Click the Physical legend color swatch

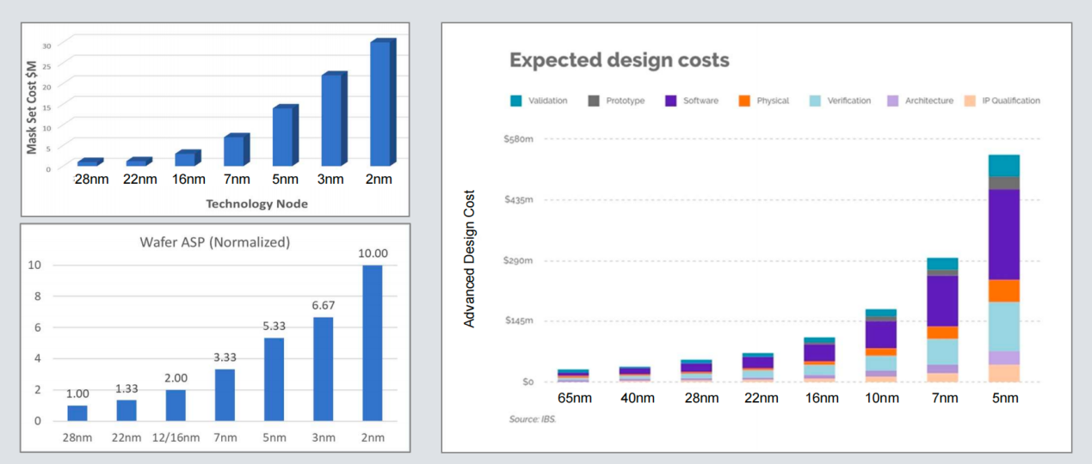coord(744,101)
